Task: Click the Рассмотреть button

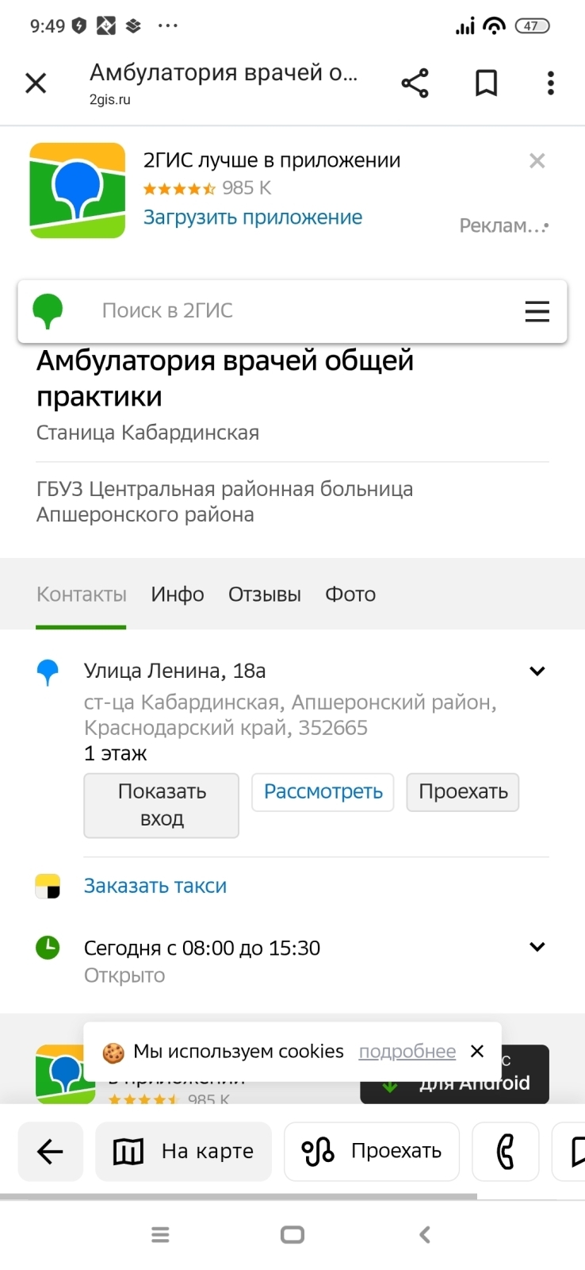Action: 323,792
